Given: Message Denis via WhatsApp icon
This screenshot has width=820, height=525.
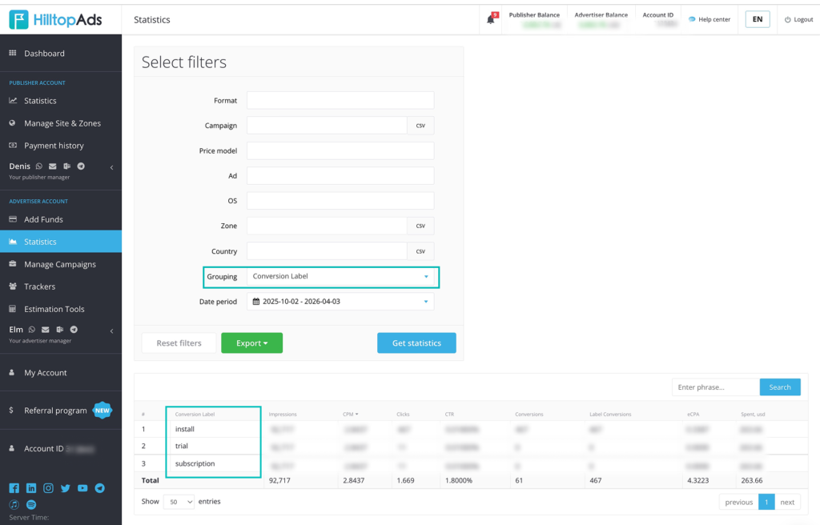Looking at the screenshot, I should [x=38, y=166].
